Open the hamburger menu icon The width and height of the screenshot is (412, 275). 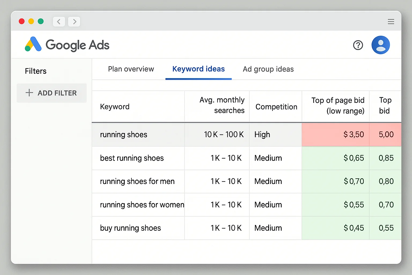pyautogui.click(x=391, y=21)
